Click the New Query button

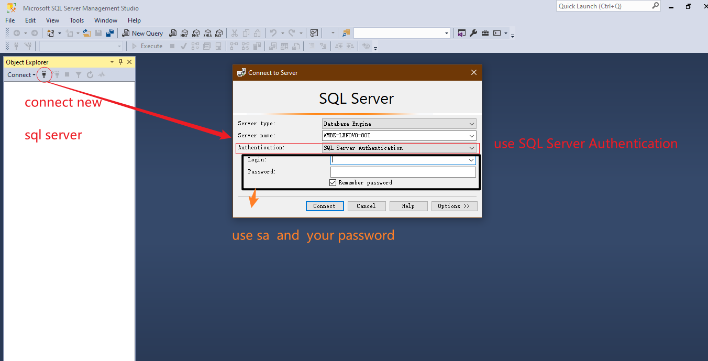pos(142,33)
